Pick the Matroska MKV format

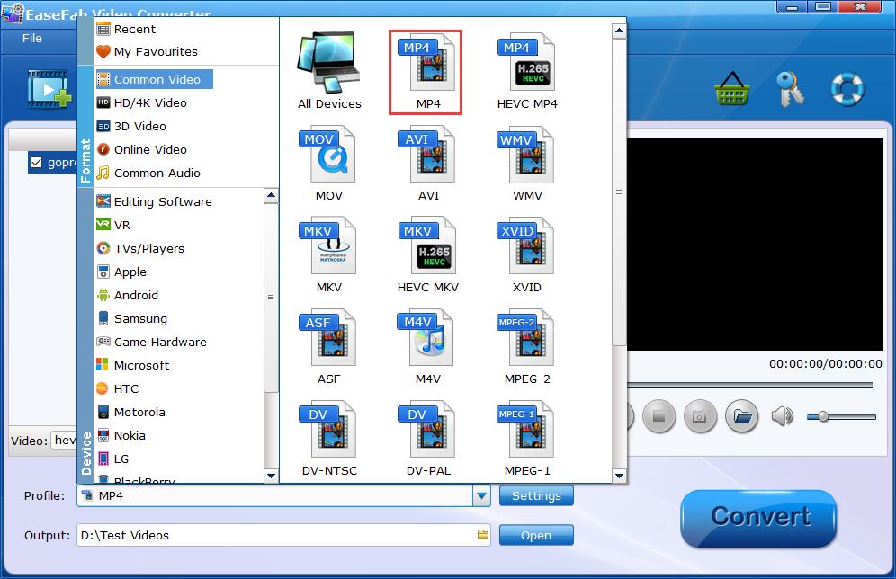point(328,255)
